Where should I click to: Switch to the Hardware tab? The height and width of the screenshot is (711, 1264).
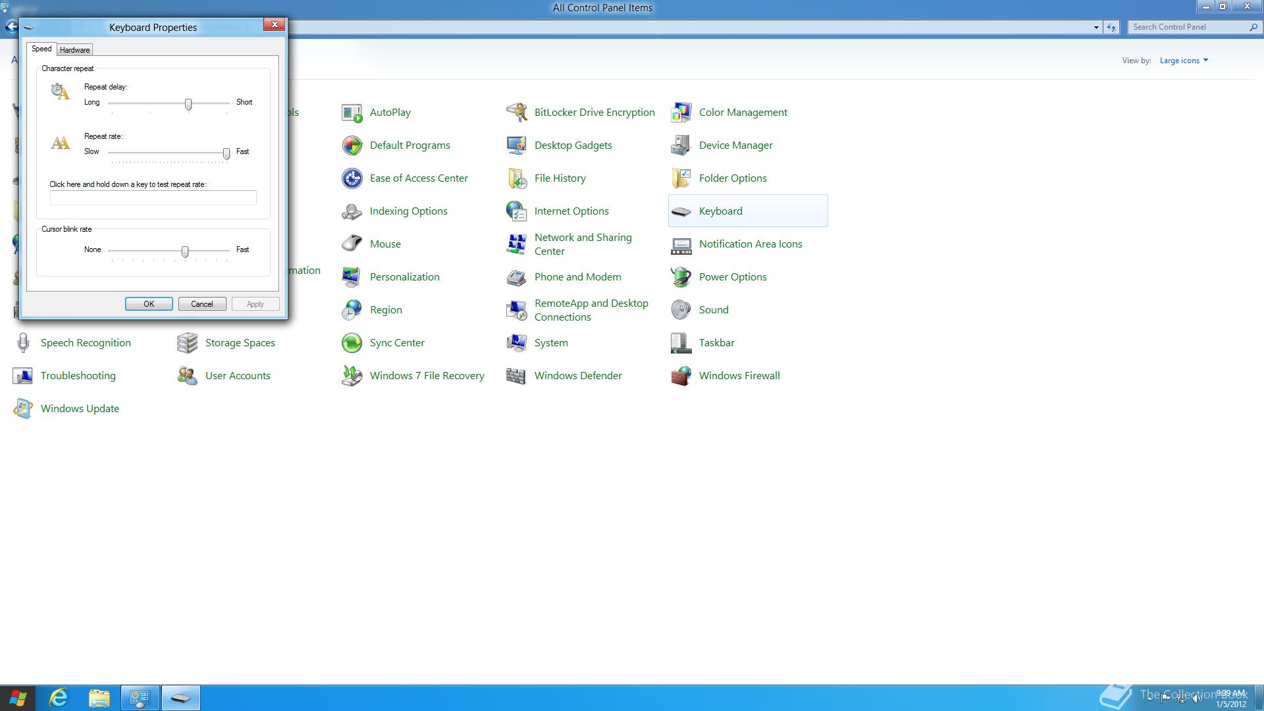[74, 50]
